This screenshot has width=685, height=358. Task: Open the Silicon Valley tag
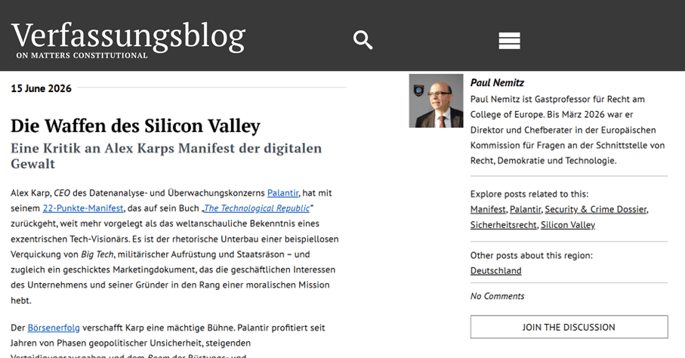tap(568, 224)
